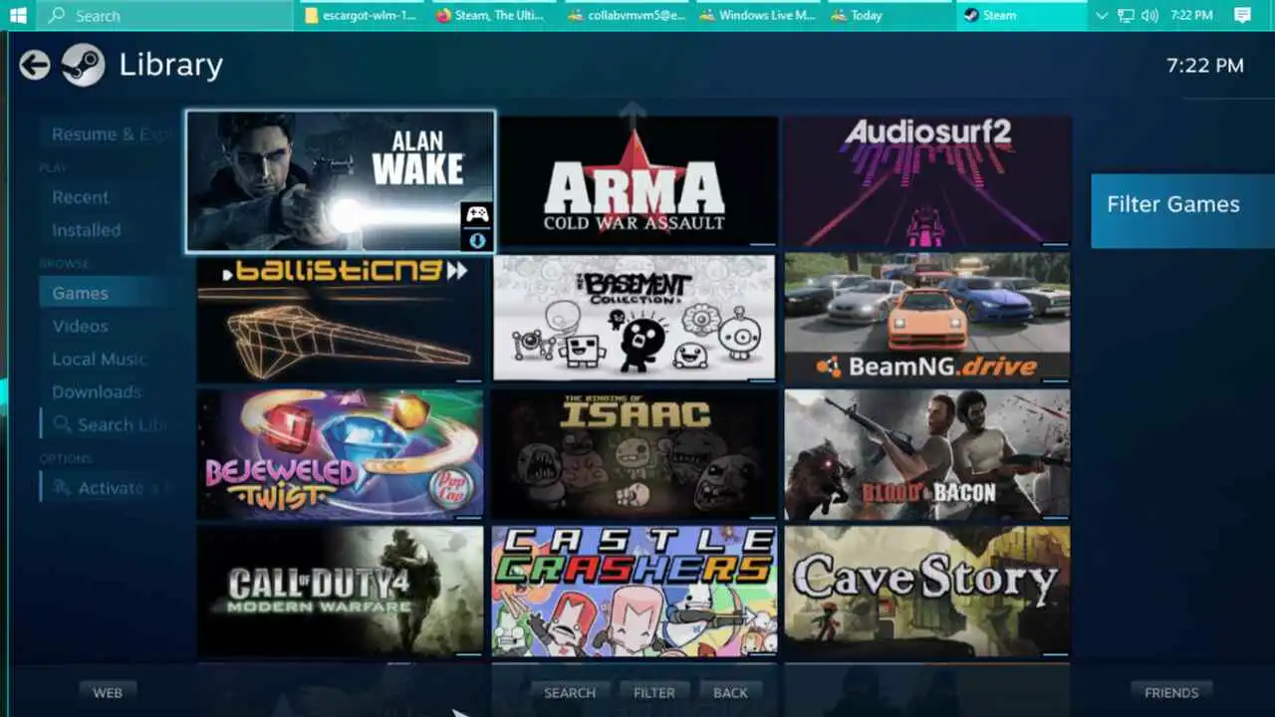Switch to the Today taskbar window
This screenshot has height=717, width=1275.
[x=890, y=15]
